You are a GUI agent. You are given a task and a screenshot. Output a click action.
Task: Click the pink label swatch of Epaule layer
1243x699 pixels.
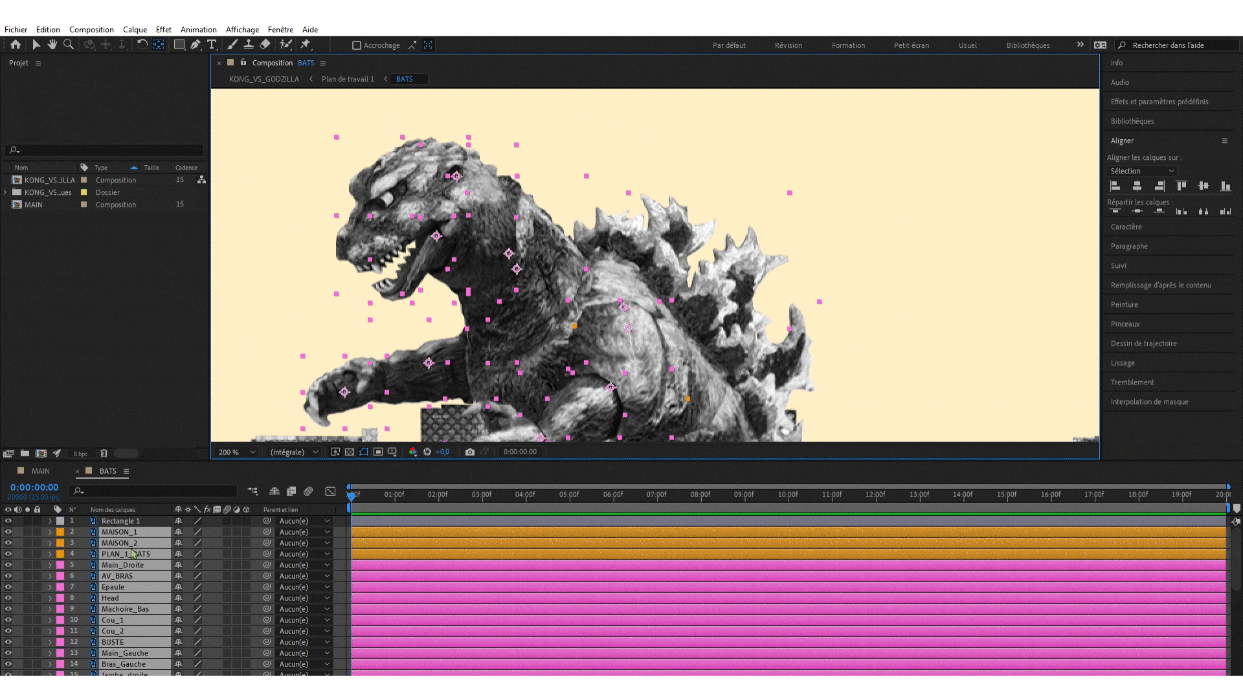pyautogui.click(x=60, y=587)
